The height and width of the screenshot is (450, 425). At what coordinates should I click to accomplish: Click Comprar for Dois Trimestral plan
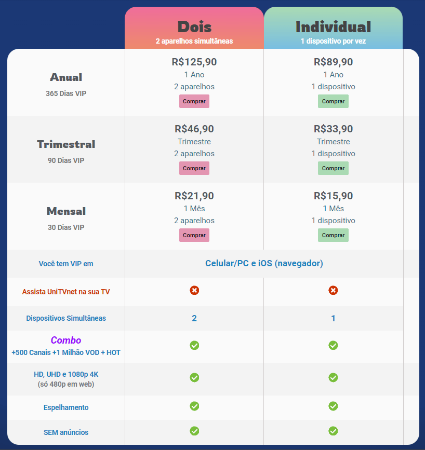pos(194,168)
